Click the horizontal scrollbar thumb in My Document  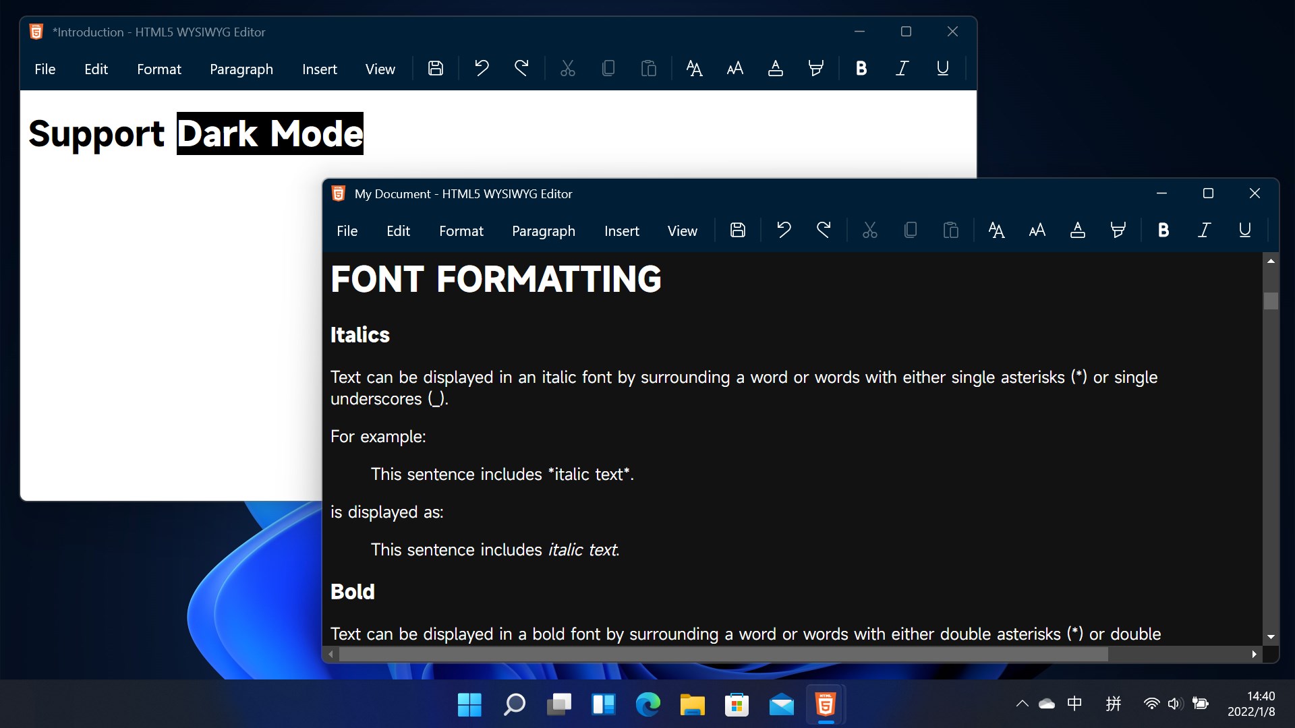tap(723, 655)
